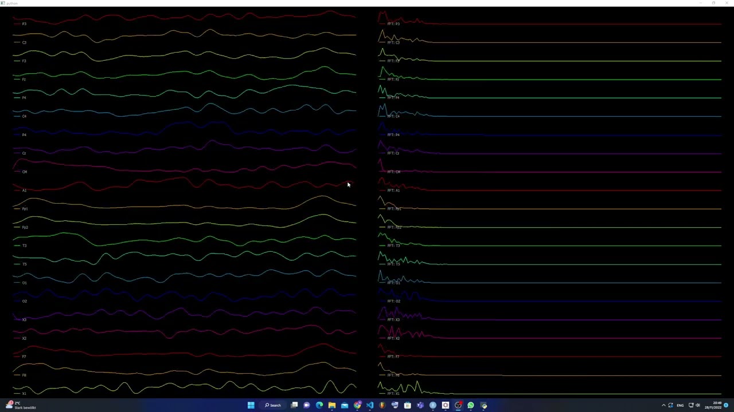Viewport: 734px width, 412px height.
Task: Open the weather widget showing 2°C
Action: click(x=21, y=405)
